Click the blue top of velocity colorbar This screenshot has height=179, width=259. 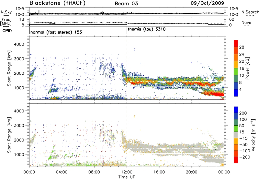pyautogui.click(x=236, y=110)
